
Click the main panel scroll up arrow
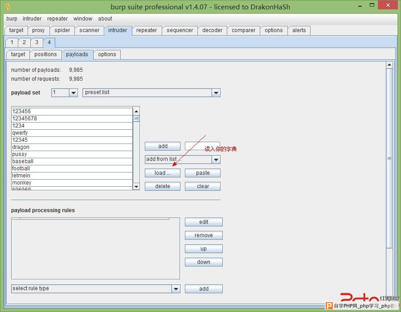tap(389, 65)
